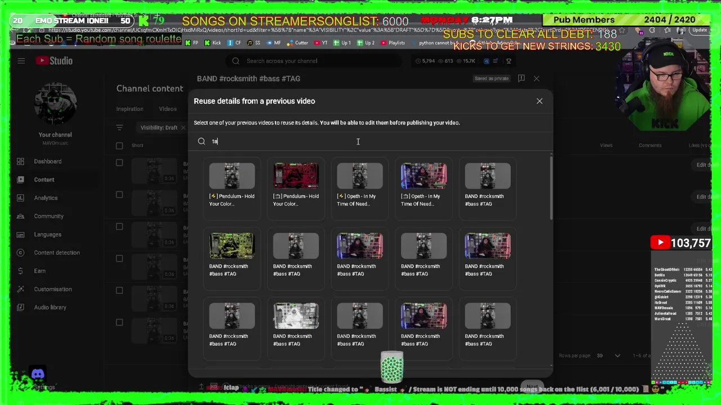Click the YouTube Studio logo

pyautogui.click(x=54, y=61)
